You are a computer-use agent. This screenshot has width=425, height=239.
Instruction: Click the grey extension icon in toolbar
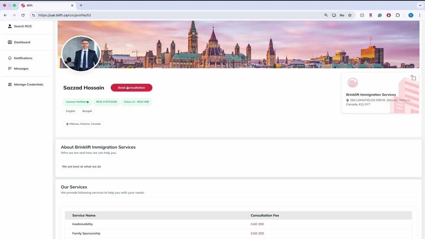click(362, 15)
